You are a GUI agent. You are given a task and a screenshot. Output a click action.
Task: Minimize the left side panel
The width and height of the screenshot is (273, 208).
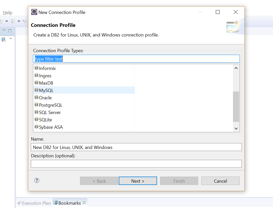click(4, 30)
